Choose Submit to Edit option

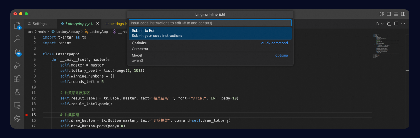point(210,33)
